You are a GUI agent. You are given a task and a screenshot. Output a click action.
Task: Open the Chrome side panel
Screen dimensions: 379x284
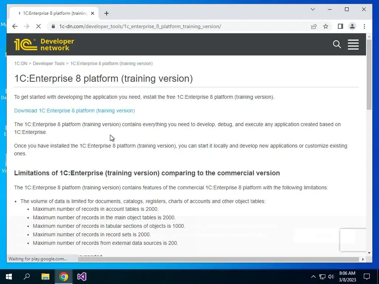click(x=341, y=26)
